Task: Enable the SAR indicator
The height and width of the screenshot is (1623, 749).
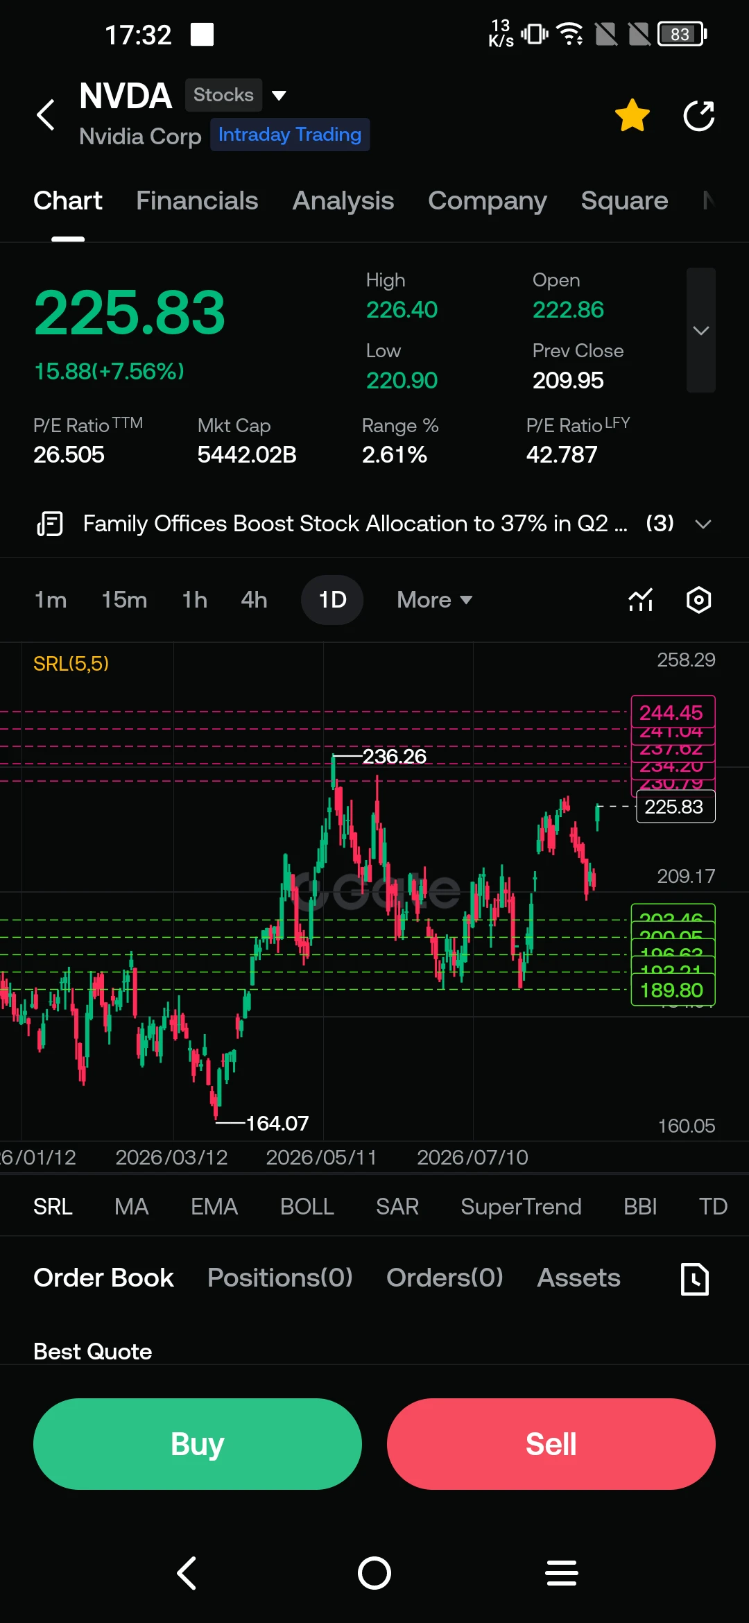Action: point(397,1207)
